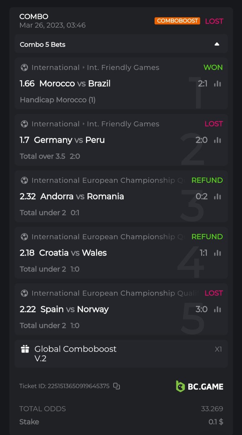Open stats icon for Andorra vs Romania
The width and height of the screenshot is (242, 435).
click(x=217, y=196)
